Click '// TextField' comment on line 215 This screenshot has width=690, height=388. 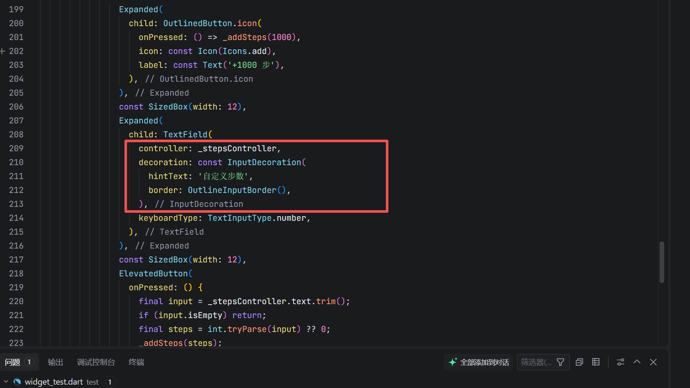tap(174, 232)
